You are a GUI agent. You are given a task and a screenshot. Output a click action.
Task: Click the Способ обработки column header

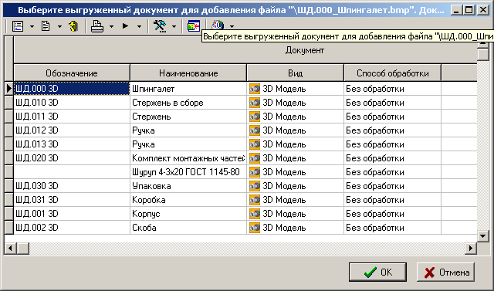[392, 73]
